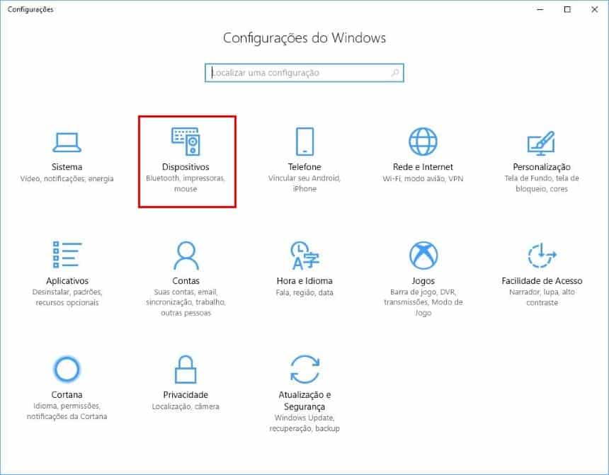This screenshot has width=609, height=475.
Task: Click the search magnifier icon
Action: [394, 73]
